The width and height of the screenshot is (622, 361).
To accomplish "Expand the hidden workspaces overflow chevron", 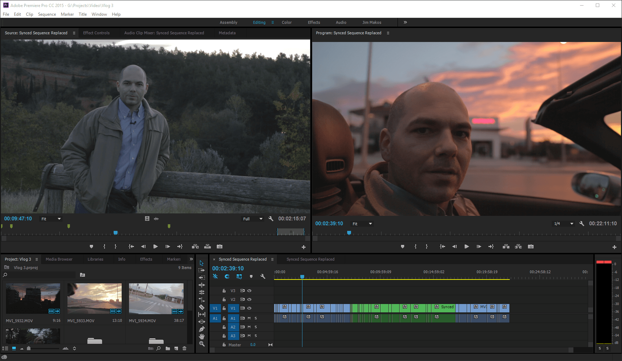I will pyautogui.click(x=405, y=22).
